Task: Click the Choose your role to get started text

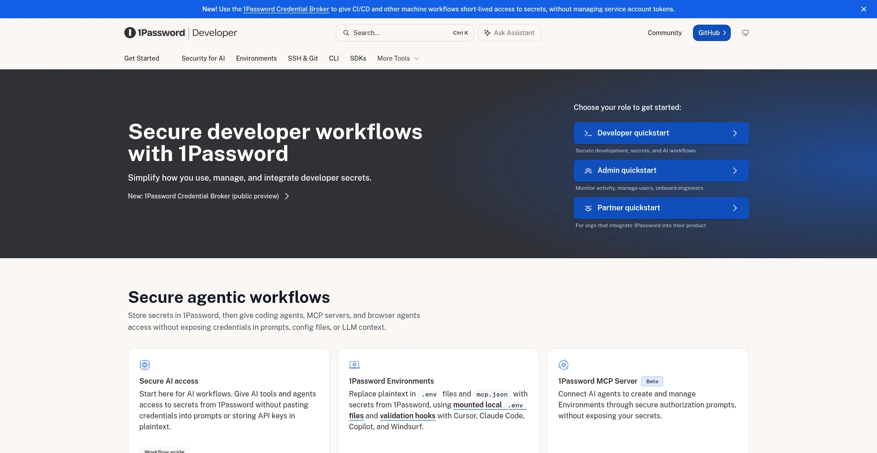Action: [x=627, y=108]
